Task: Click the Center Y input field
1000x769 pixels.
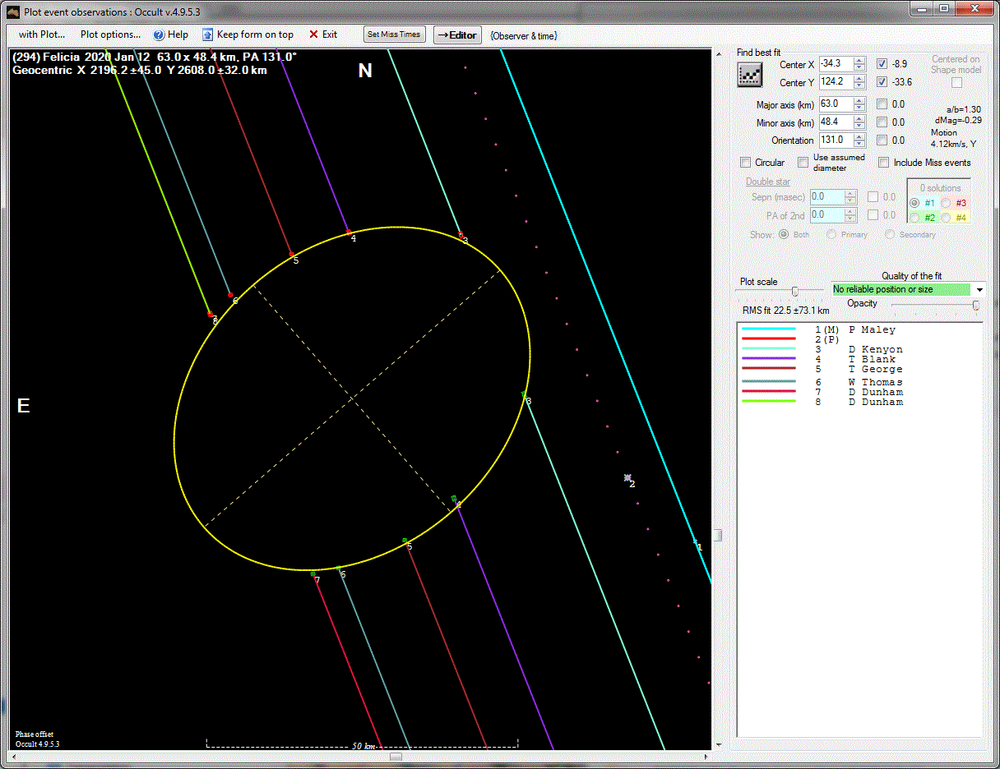Action: click(x=836, y=82)
